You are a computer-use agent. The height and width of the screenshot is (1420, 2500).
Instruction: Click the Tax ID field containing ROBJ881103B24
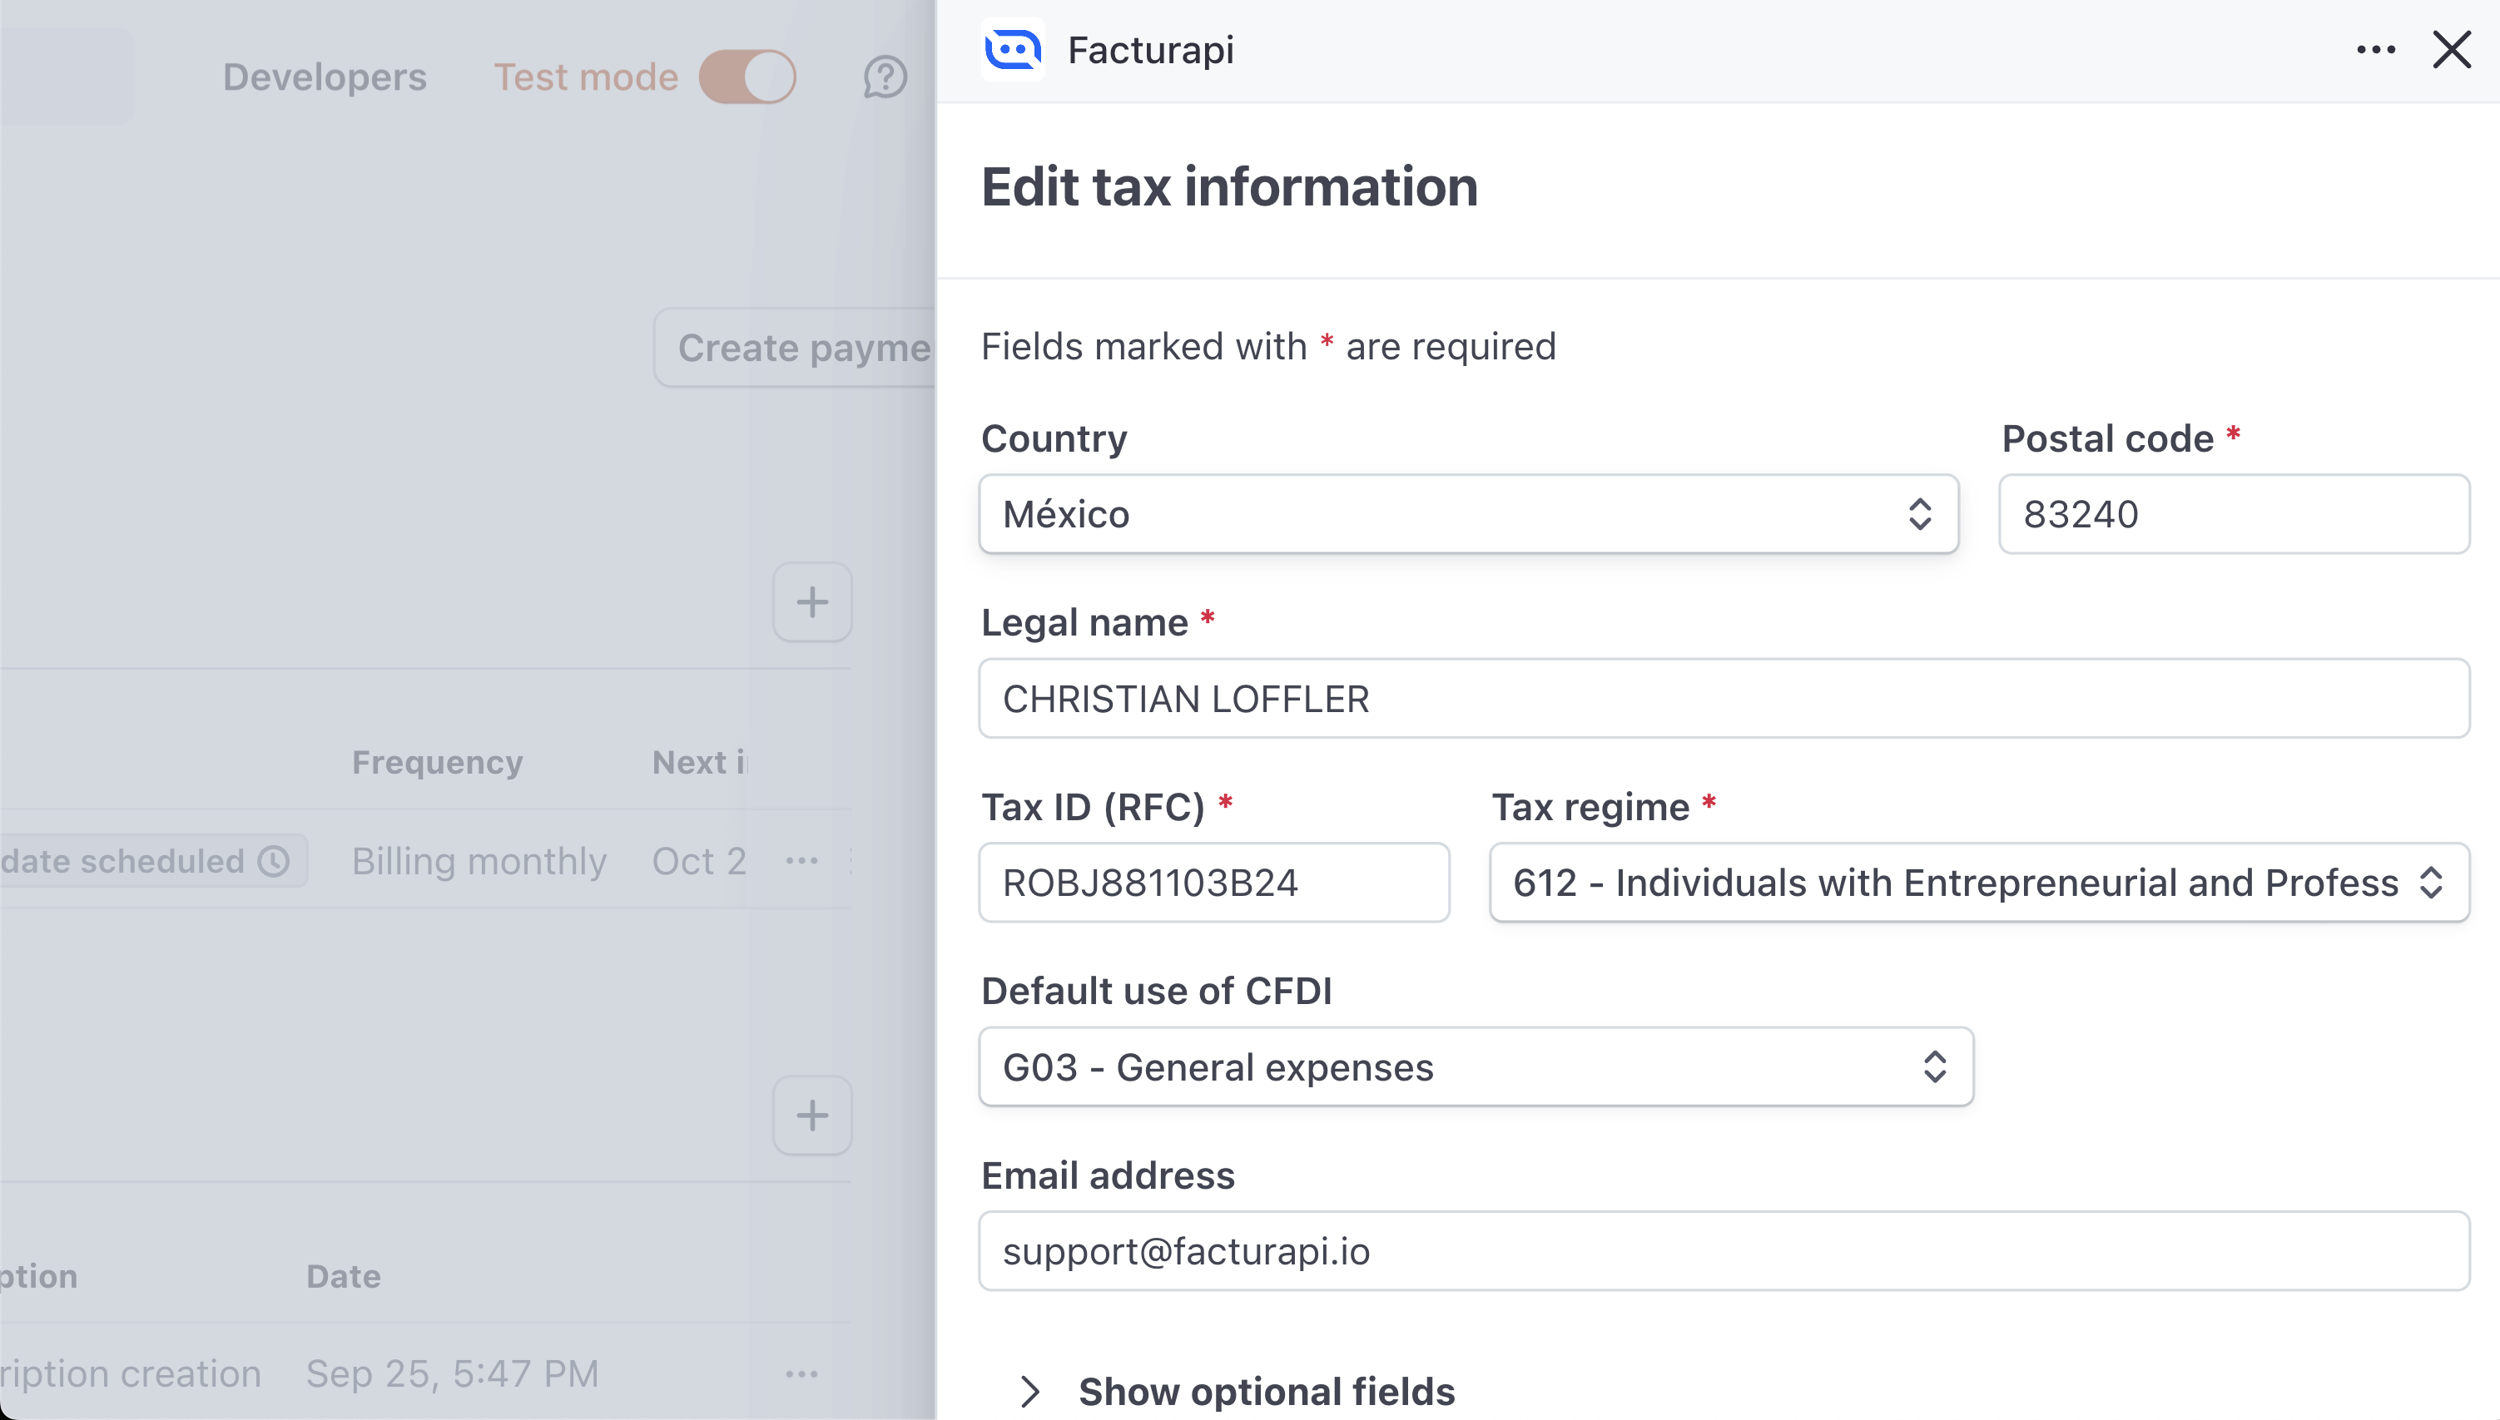point(1214,883)
